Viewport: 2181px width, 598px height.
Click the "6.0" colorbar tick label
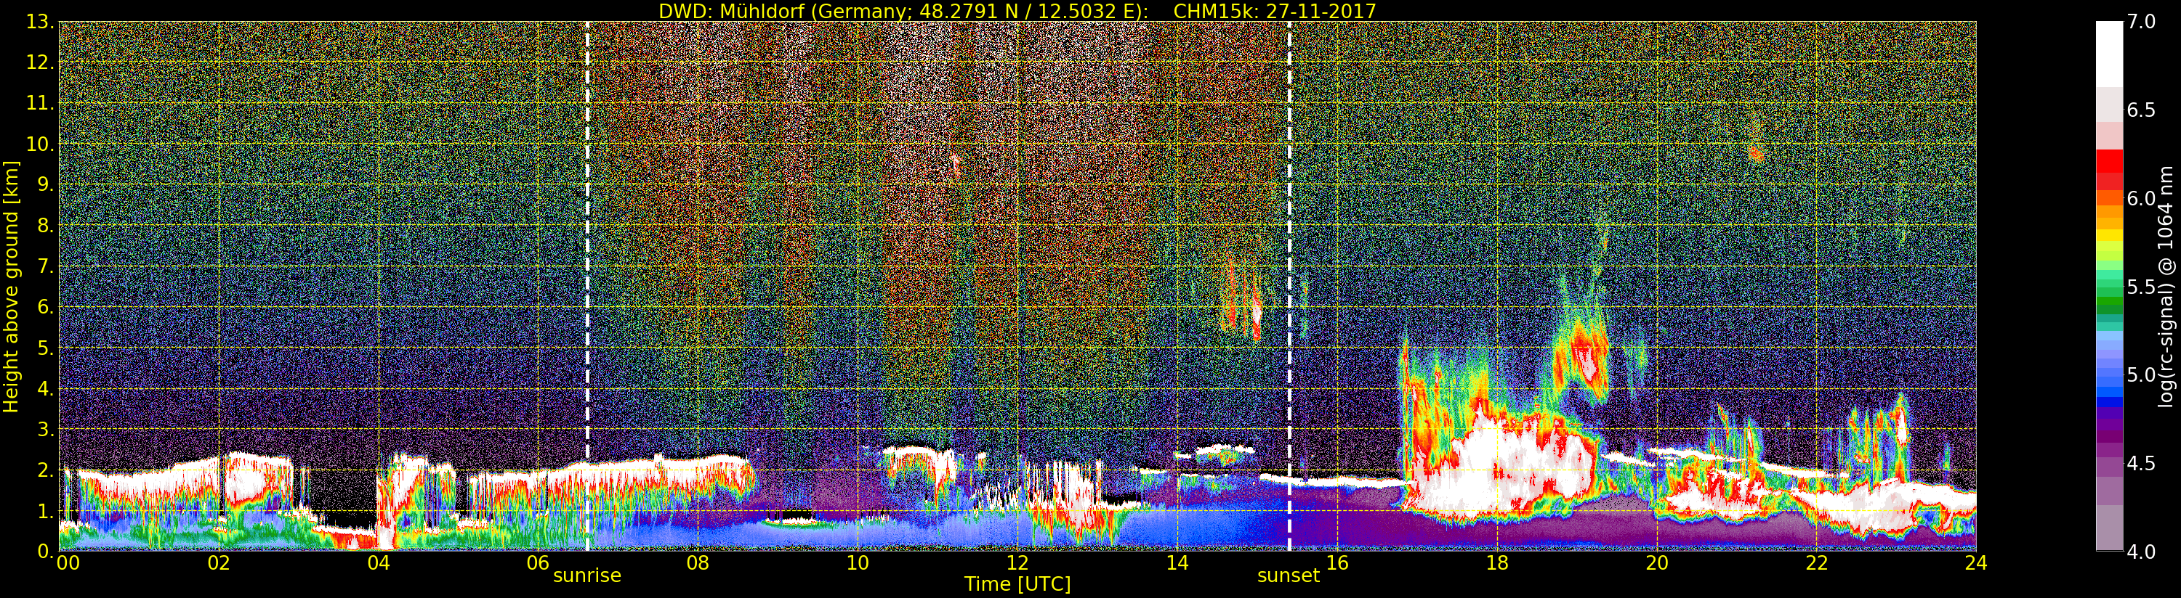(x=2141, y=199)
